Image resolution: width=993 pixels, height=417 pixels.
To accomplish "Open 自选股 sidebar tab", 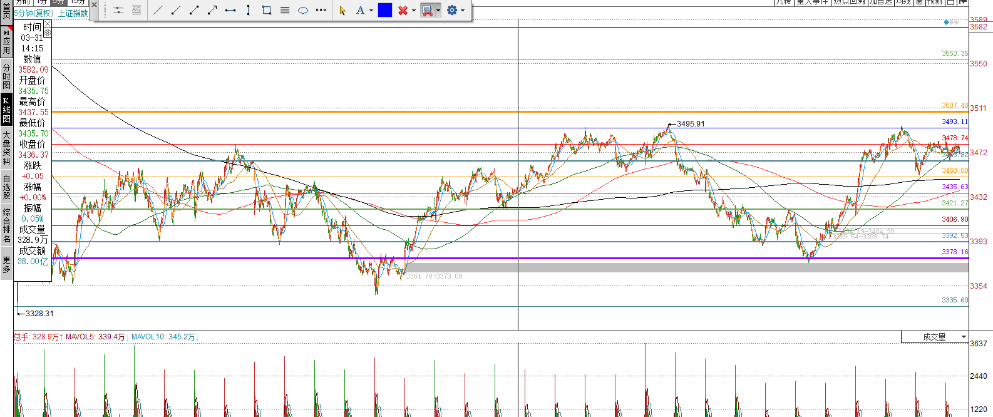I will (6, 187).
